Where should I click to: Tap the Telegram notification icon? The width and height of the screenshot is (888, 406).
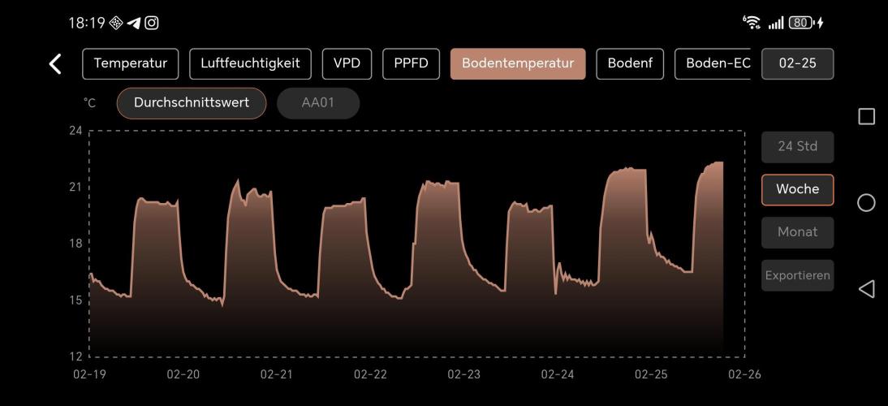click(133, 23)
